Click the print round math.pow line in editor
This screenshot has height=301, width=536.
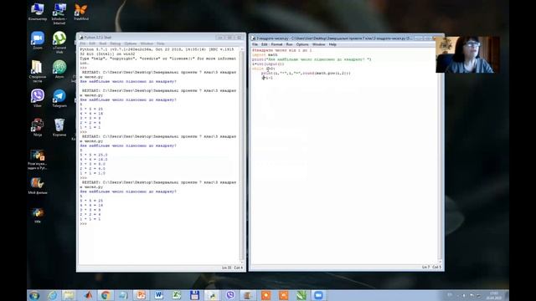click(x=306, y=73)
